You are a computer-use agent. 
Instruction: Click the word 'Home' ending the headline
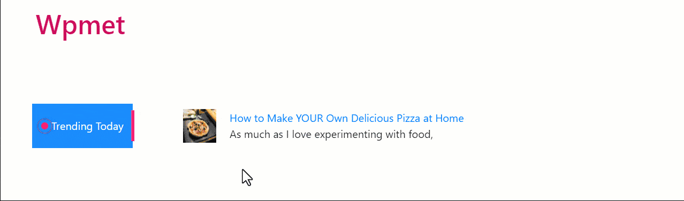(450, 118)
